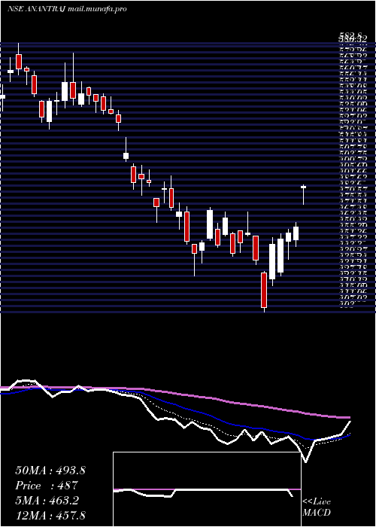Image resolution: width=376 pixels, height=527 pixels.
Task: Click the latest candlestick at chart's end
Action: coord(304,194)
